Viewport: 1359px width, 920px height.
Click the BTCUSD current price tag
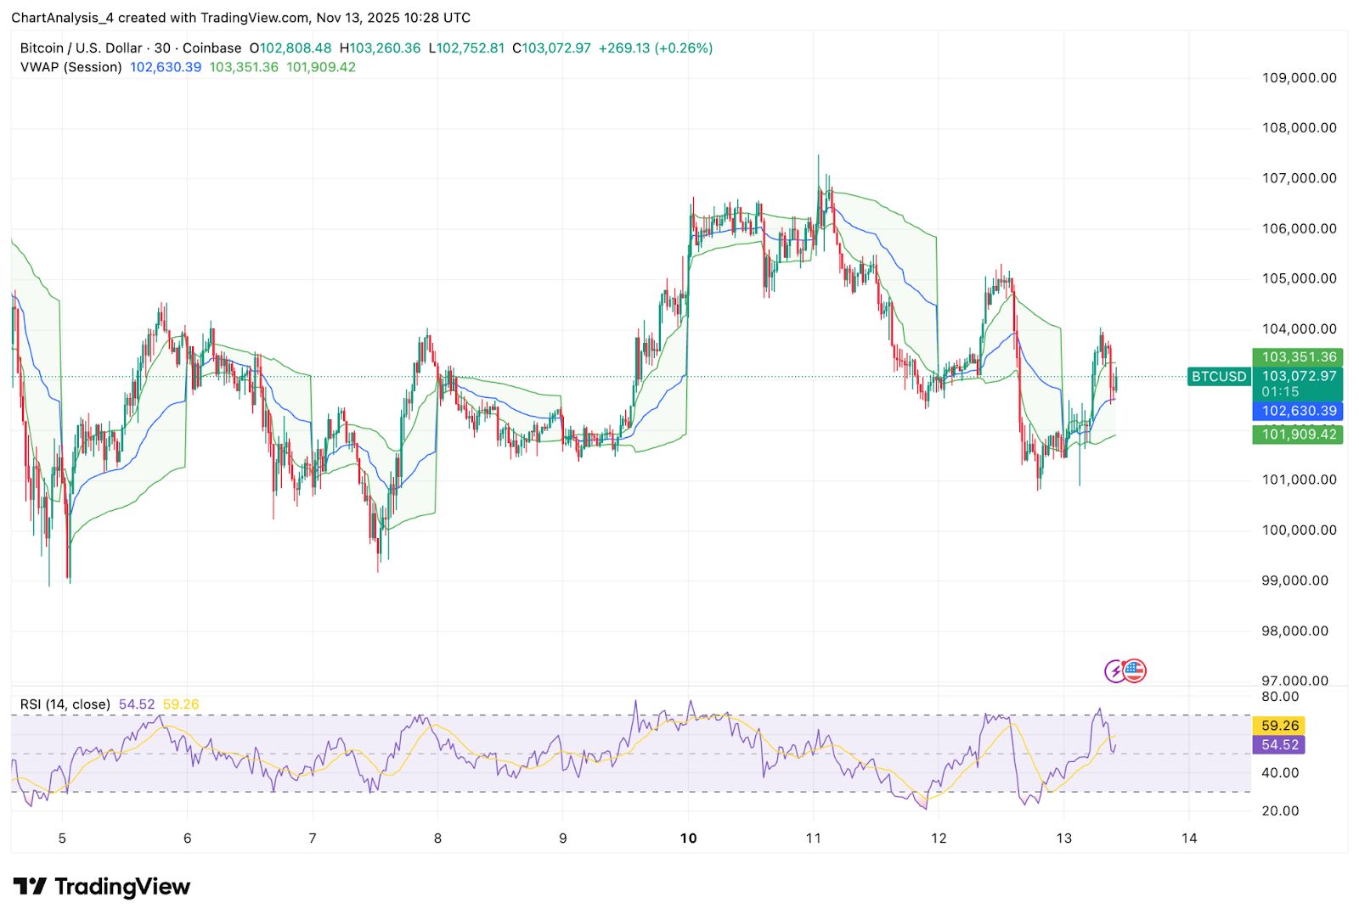1218,376
